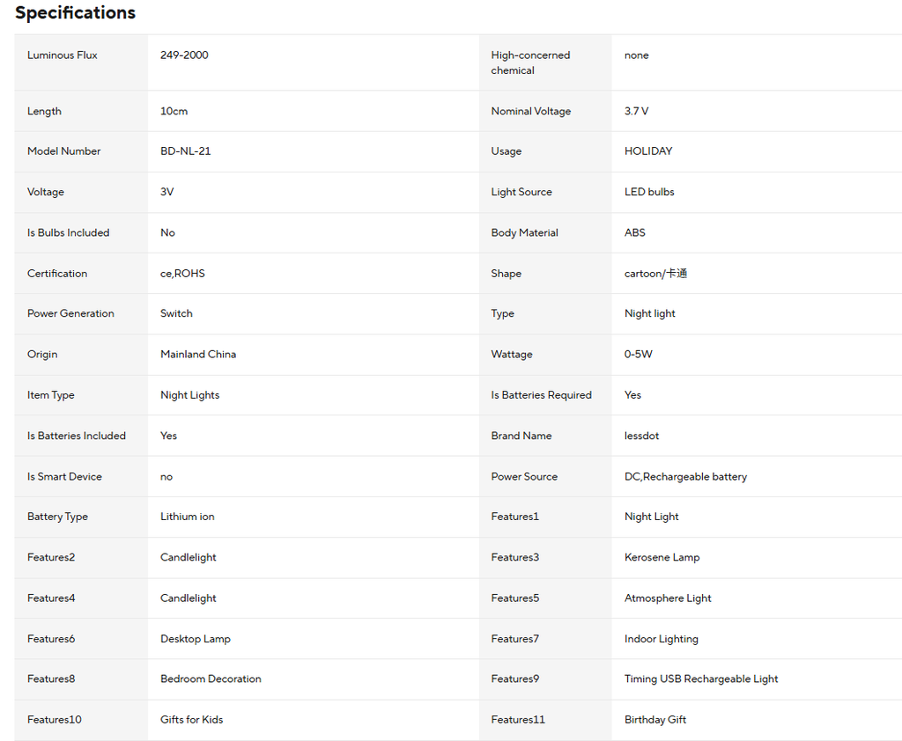Click the Features9 Timing USB Rechargeable Light value
The image size is (902, 741).
click(700, 679)
